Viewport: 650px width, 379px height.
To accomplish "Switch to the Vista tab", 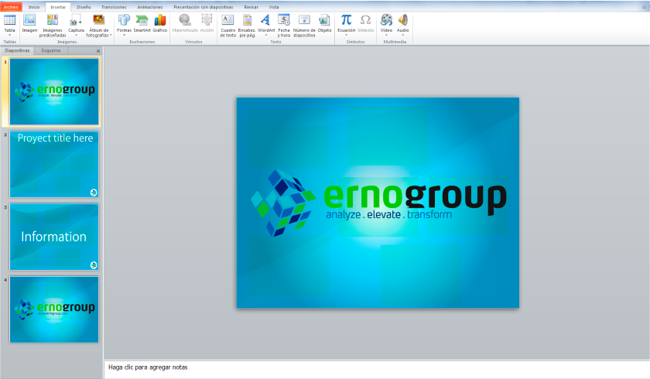I will [x=274, y=7].
